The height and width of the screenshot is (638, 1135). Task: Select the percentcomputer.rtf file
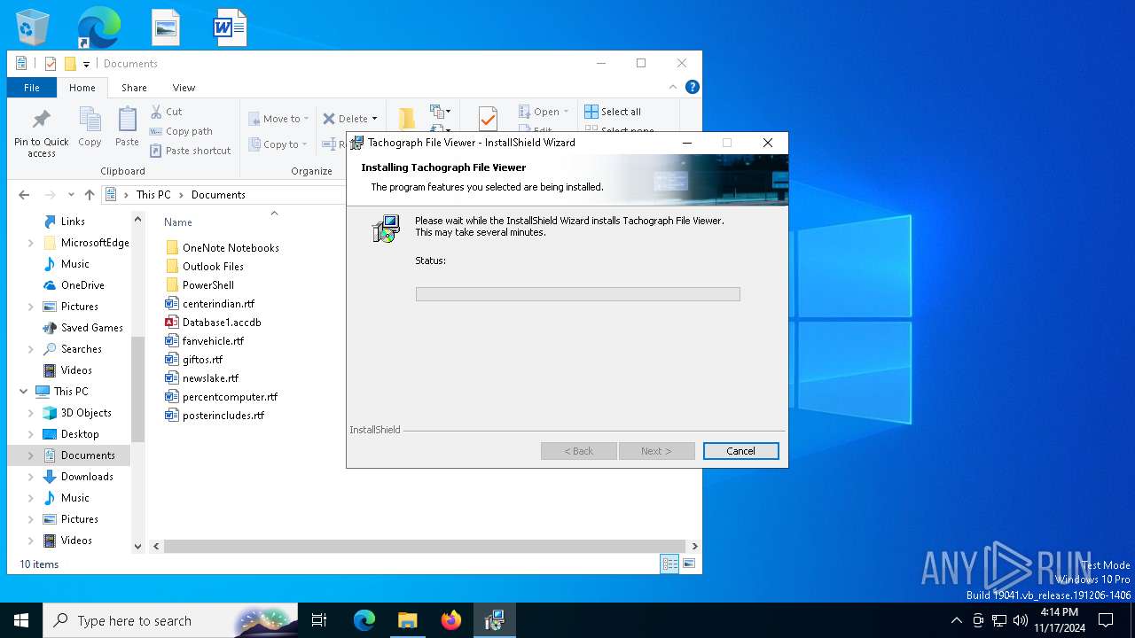(222, 397)
